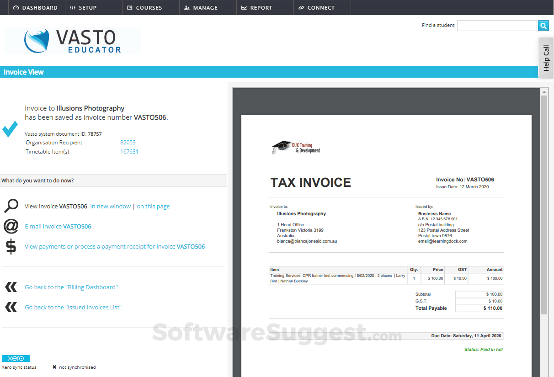554x377 pixels.
Task: Click the Connect chain-link icon
Action: [x=301, y=7]
